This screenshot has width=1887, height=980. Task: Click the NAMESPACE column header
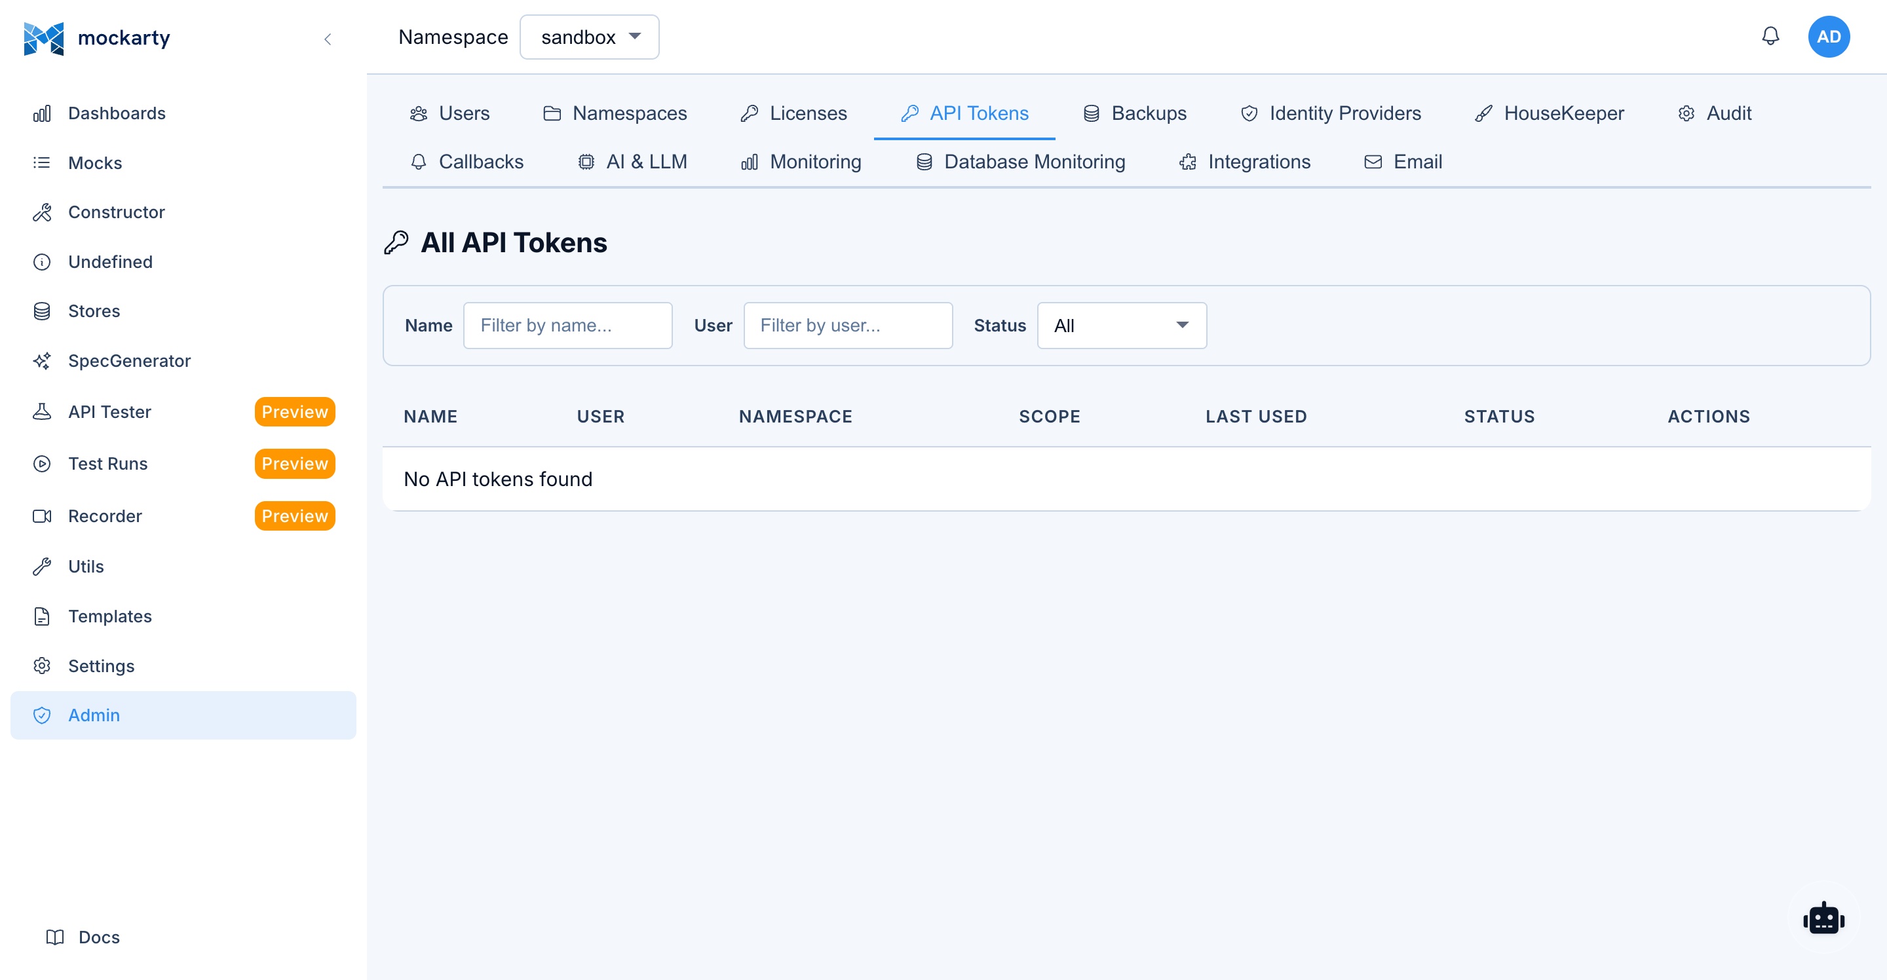coord(795,417)
